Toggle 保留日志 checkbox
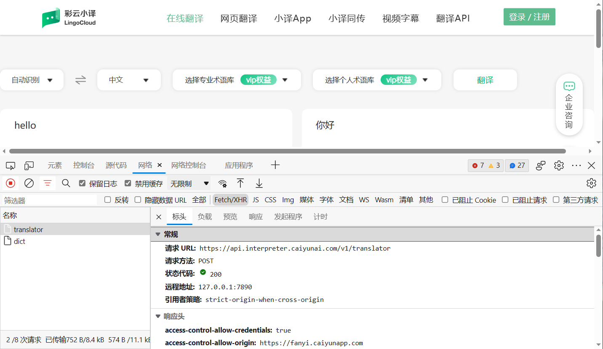 click(83, 183)
